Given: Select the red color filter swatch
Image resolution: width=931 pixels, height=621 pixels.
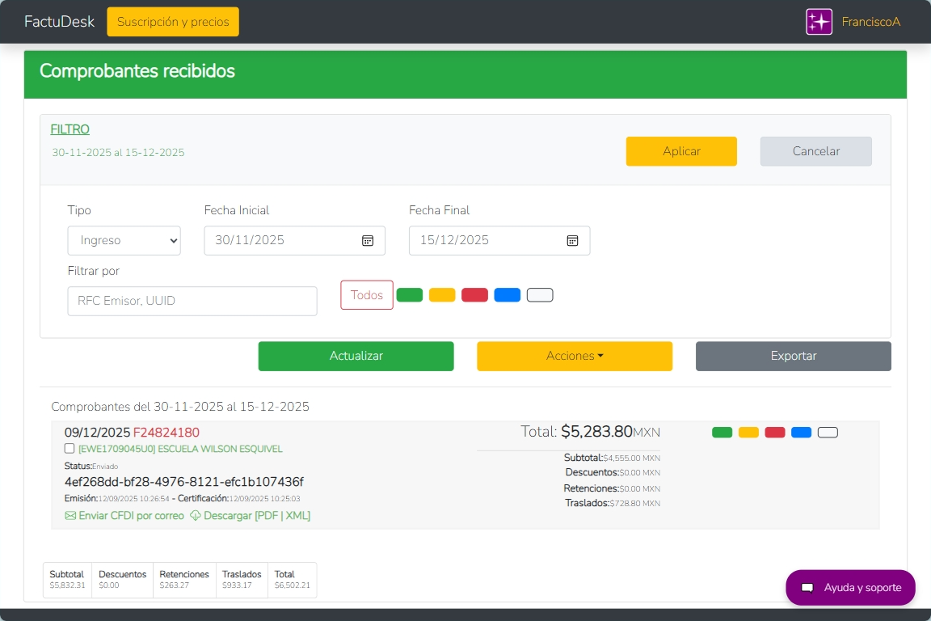Looking at the screenshot, I should pyautogui.click(x=474, y=295).
